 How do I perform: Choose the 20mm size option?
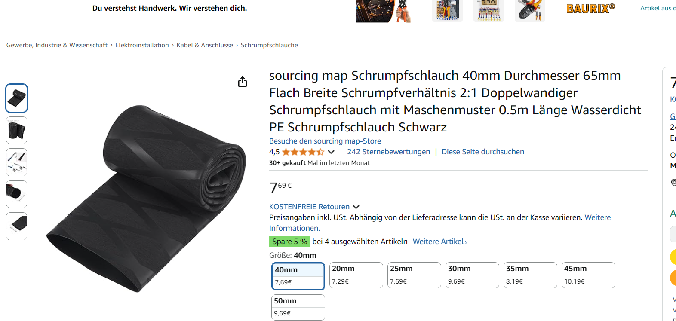pos(356,275)
